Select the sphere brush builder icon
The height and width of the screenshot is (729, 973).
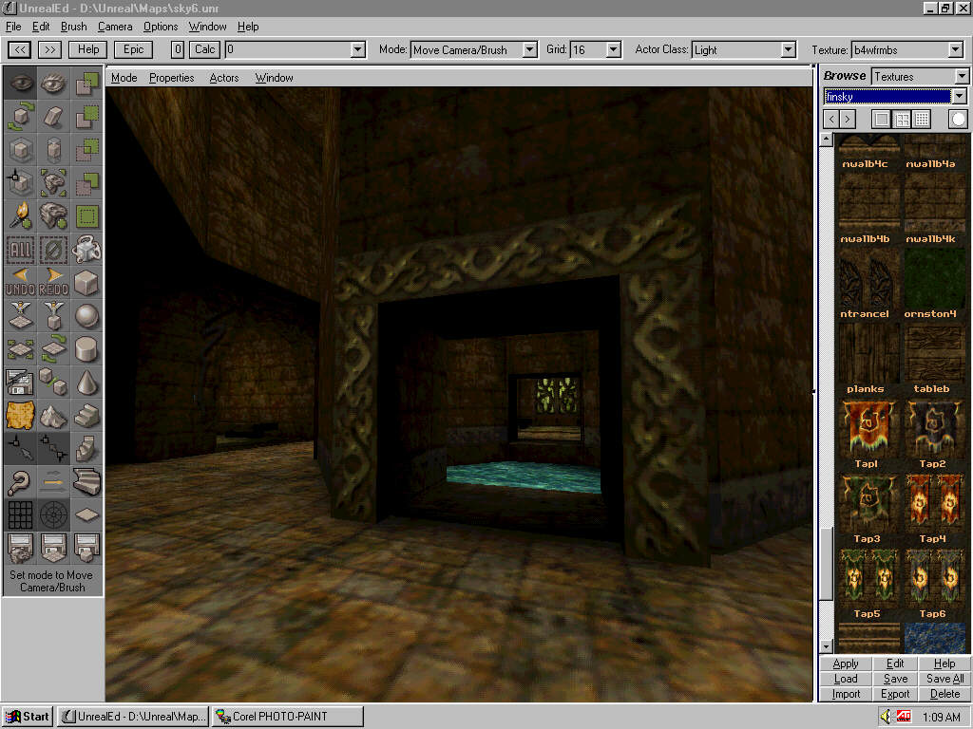click(86, 316)
